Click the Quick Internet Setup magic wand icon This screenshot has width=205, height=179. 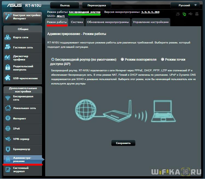click(x=8, y=17)
